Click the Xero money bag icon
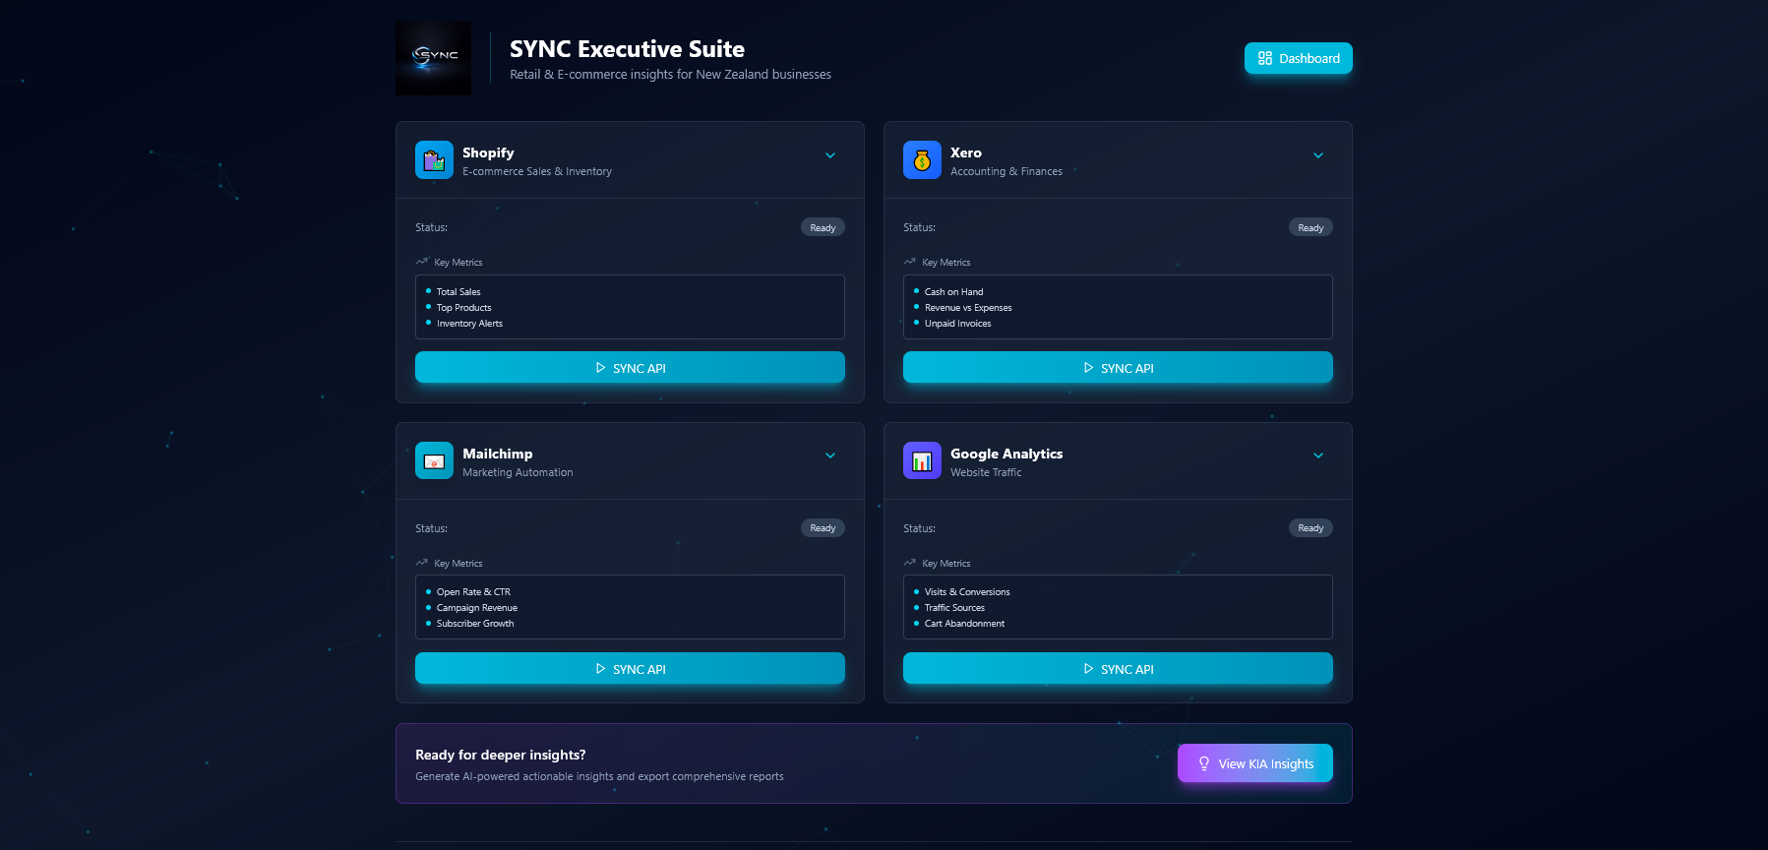The image size is (1768, 850). [x=922, y=160]
